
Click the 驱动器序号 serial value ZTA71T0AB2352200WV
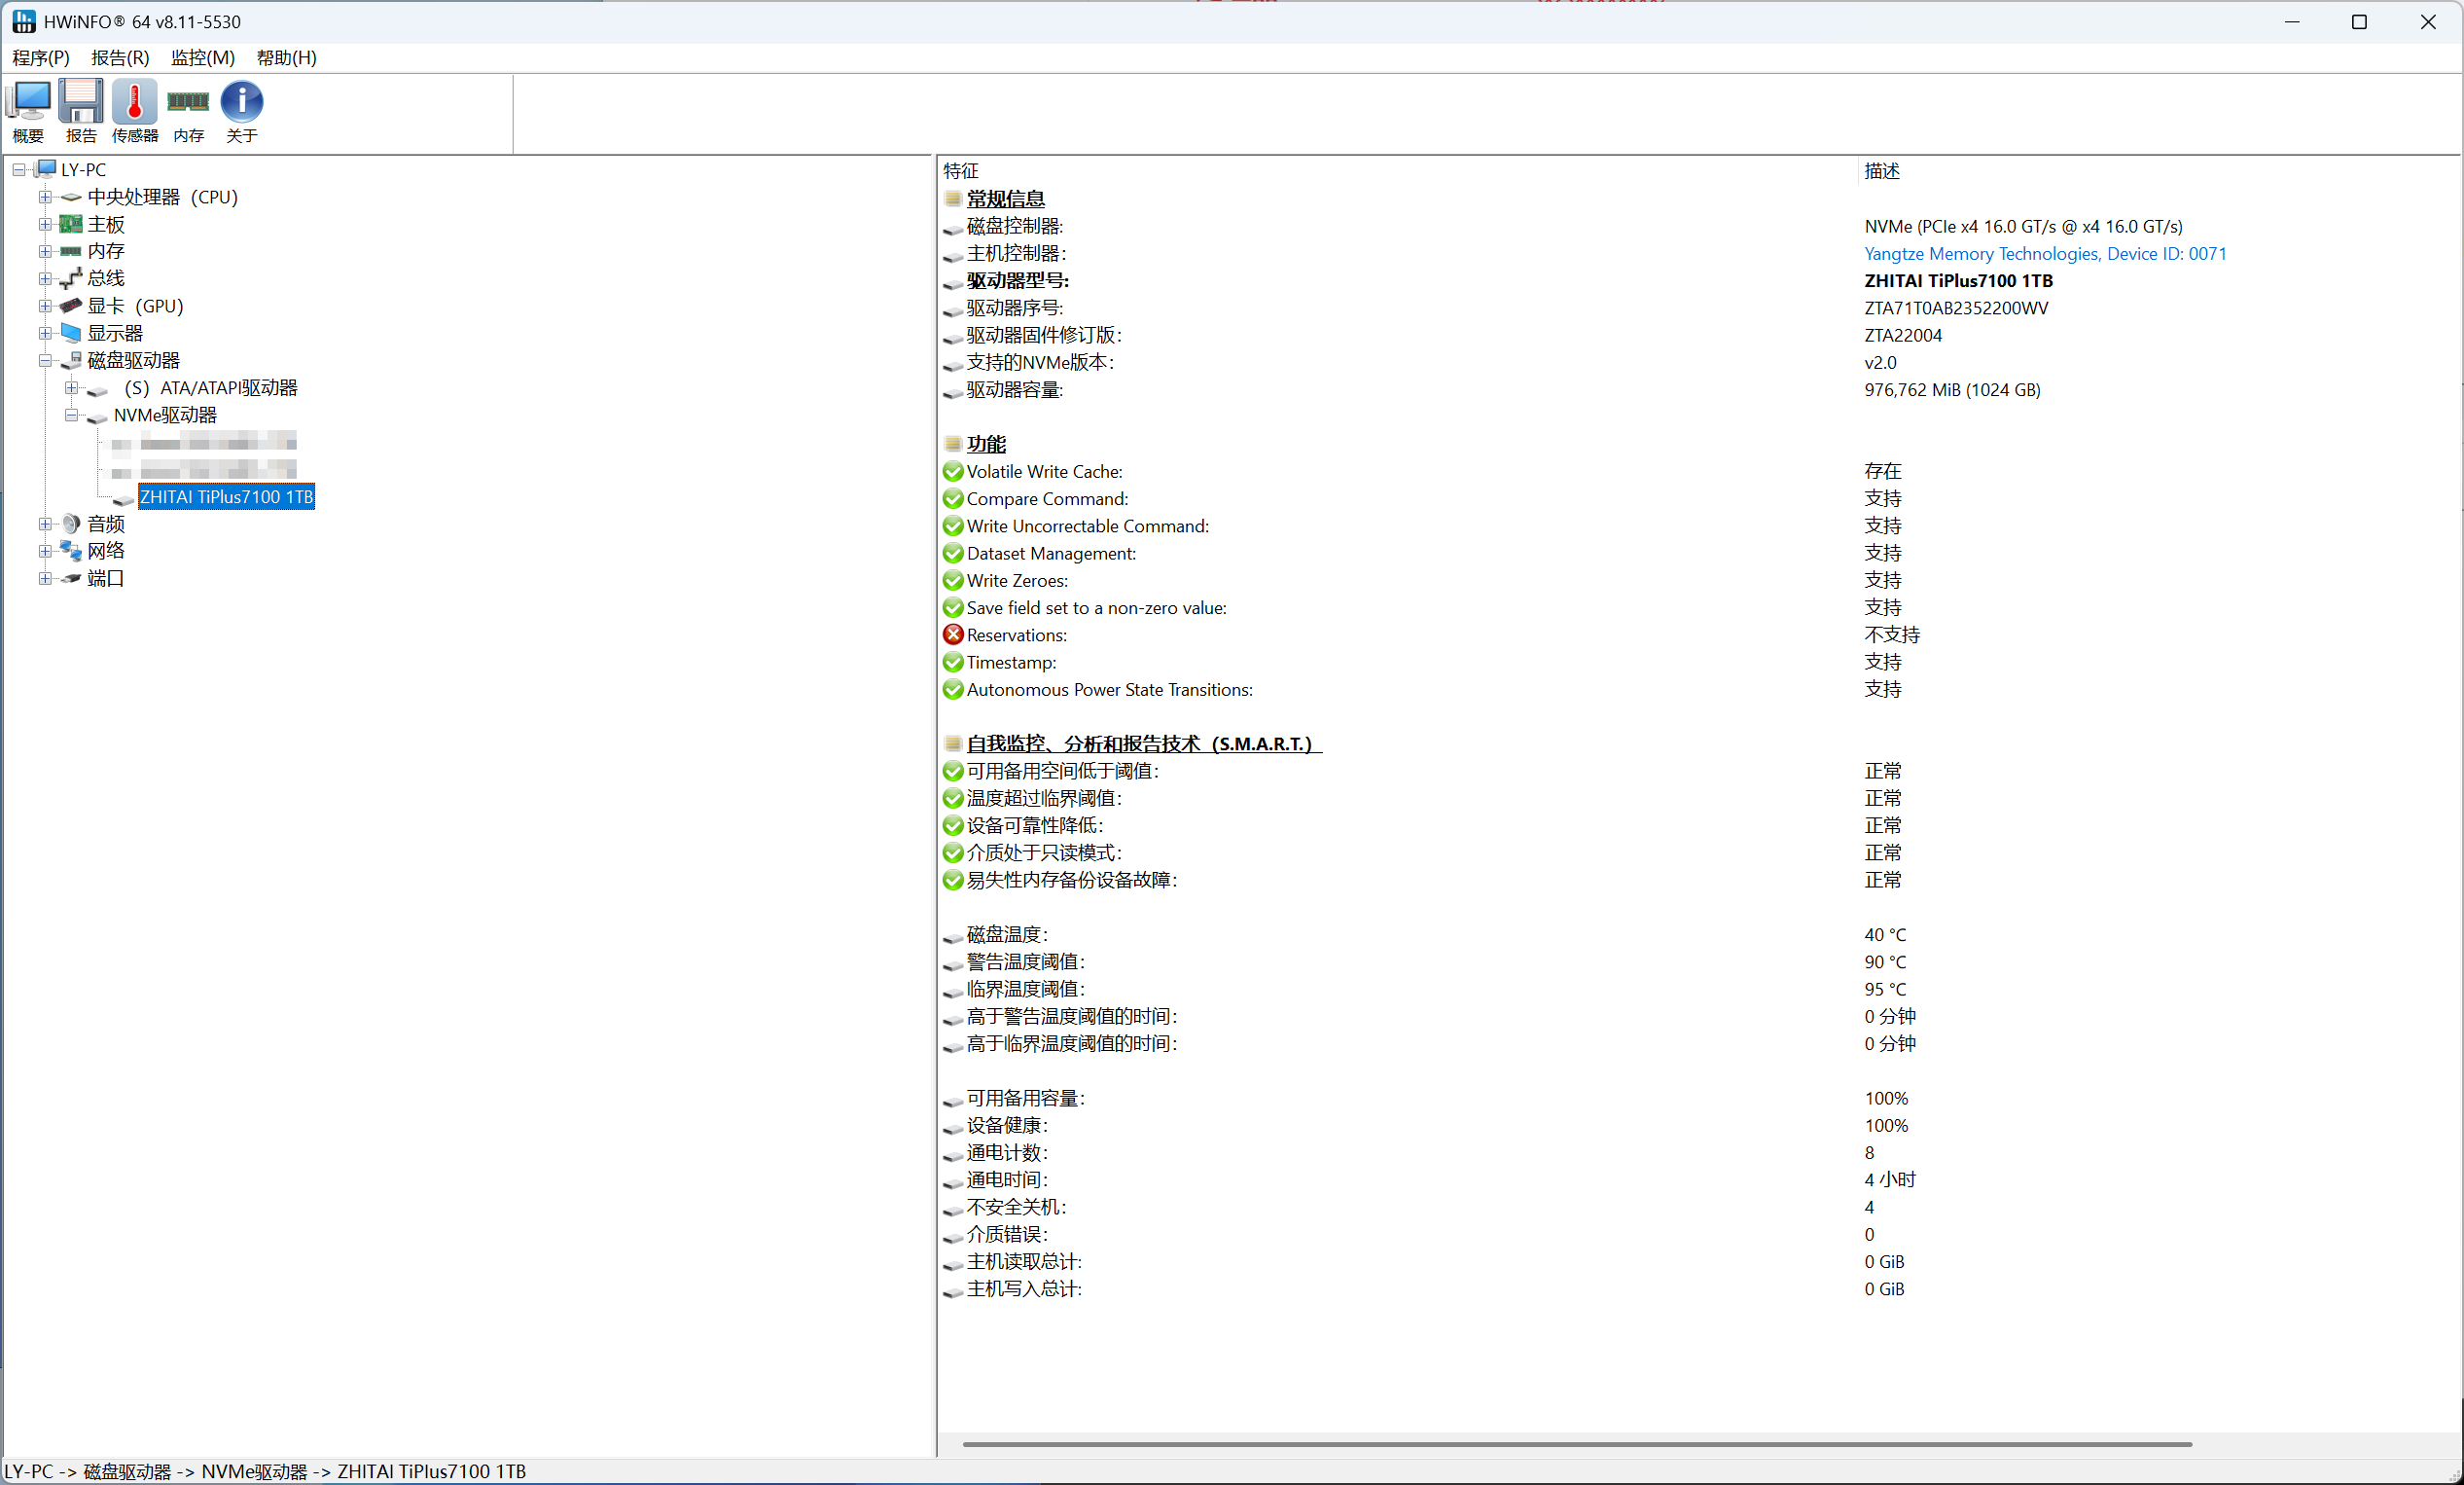[x=1956, y=308]
